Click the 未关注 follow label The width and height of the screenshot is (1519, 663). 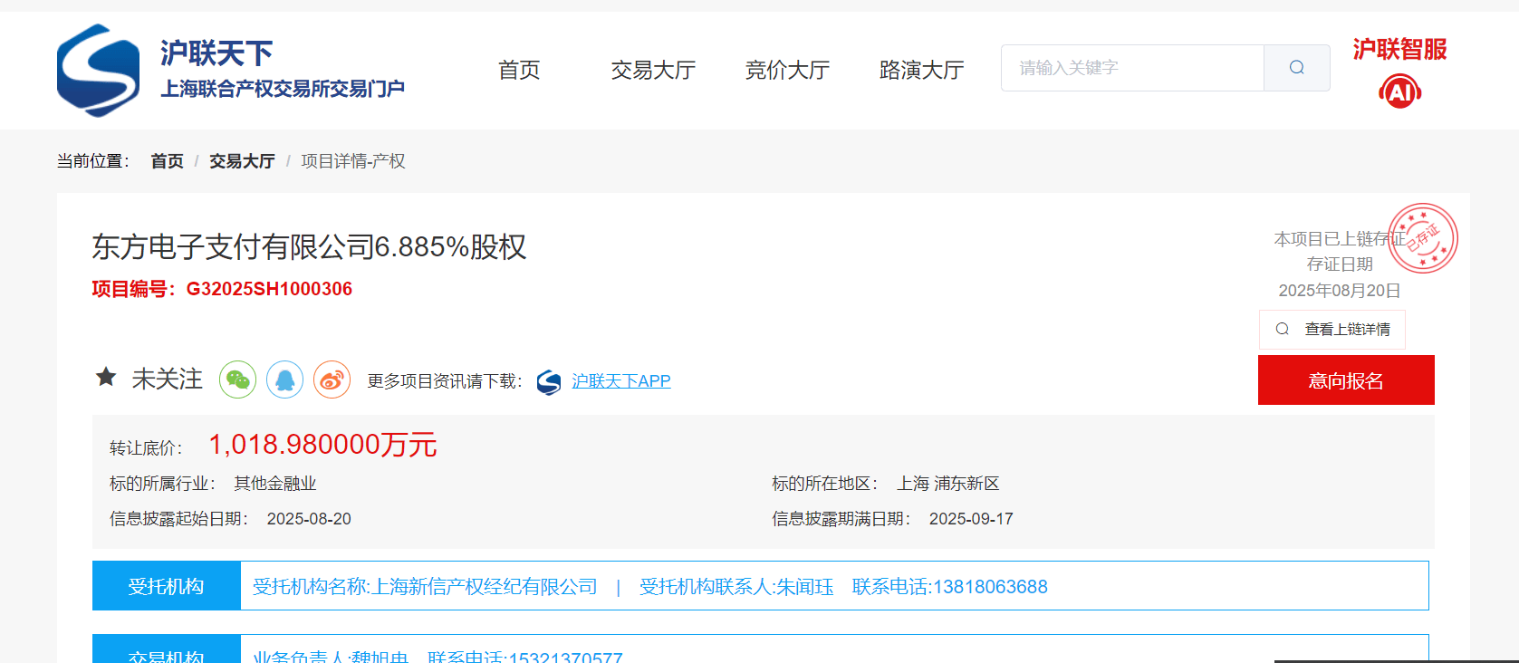(x=168, y=379)
